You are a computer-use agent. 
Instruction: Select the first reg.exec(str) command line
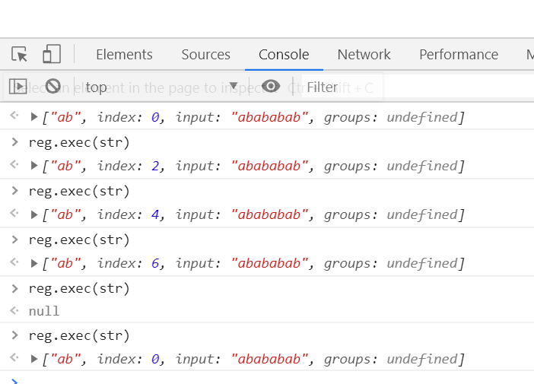pos(79,142)
